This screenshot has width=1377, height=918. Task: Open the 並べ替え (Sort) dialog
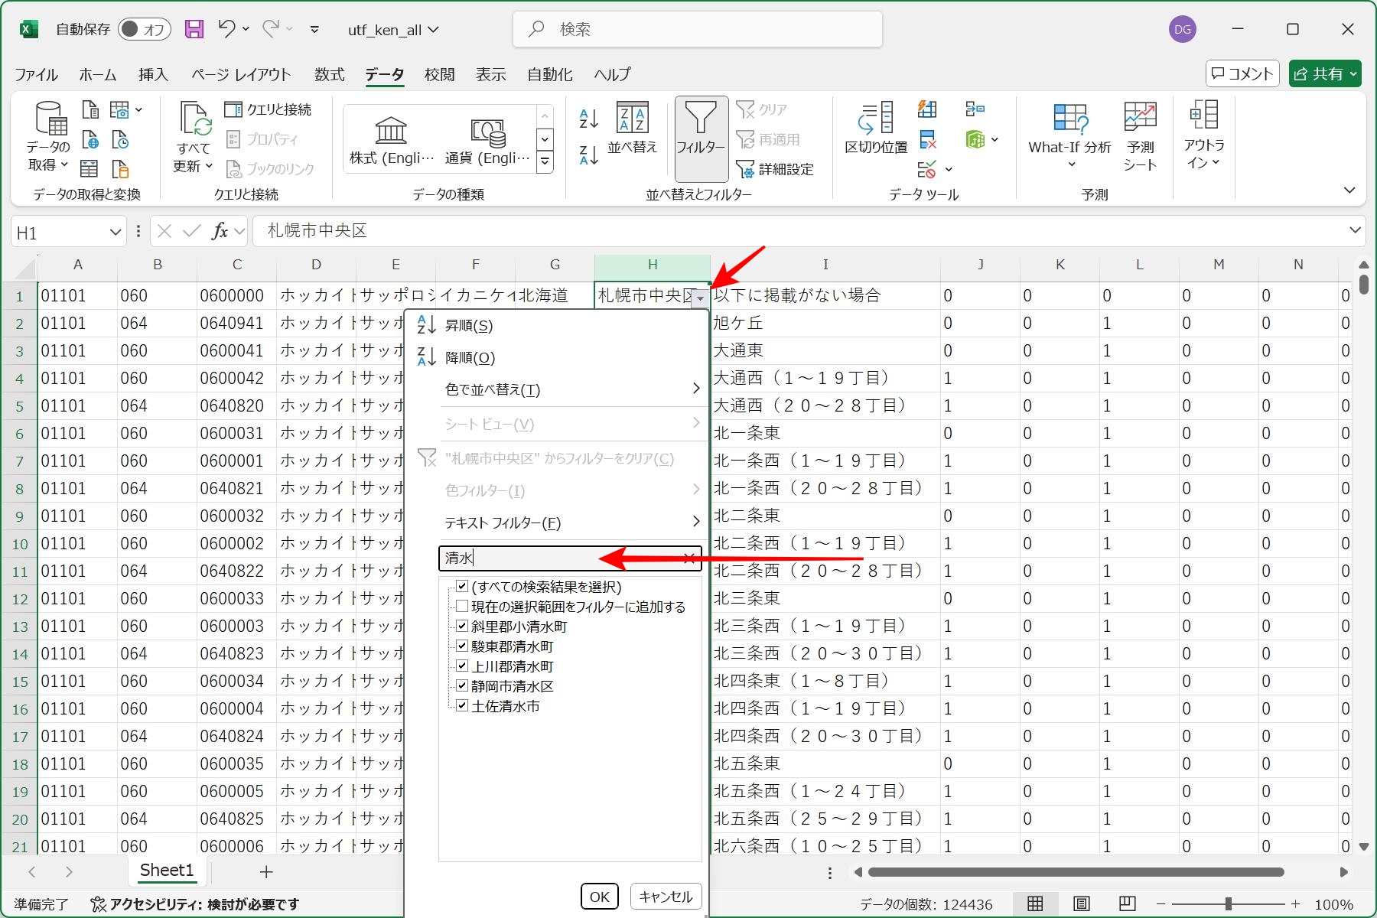tap(633, 128)
